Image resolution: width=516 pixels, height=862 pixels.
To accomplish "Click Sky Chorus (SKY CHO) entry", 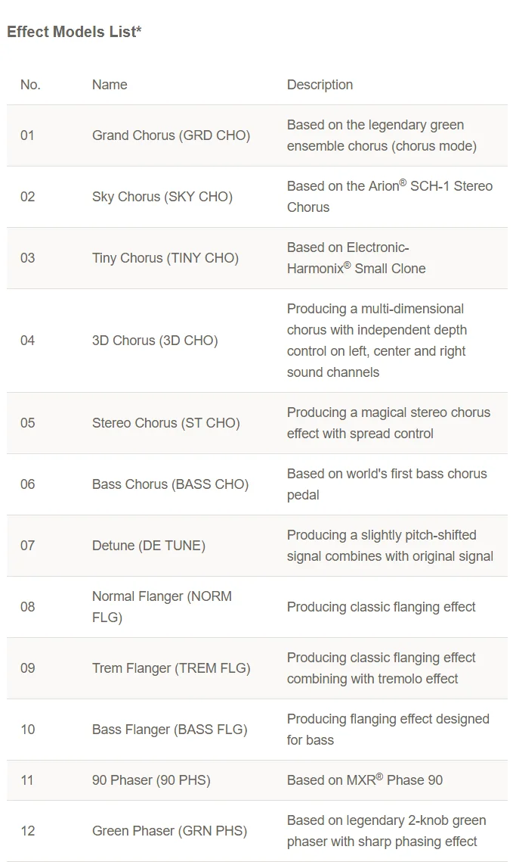I will tap(162, 197).
